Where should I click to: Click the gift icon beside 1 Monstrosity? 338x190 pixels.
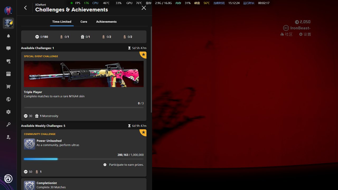[x=37, y=116]
